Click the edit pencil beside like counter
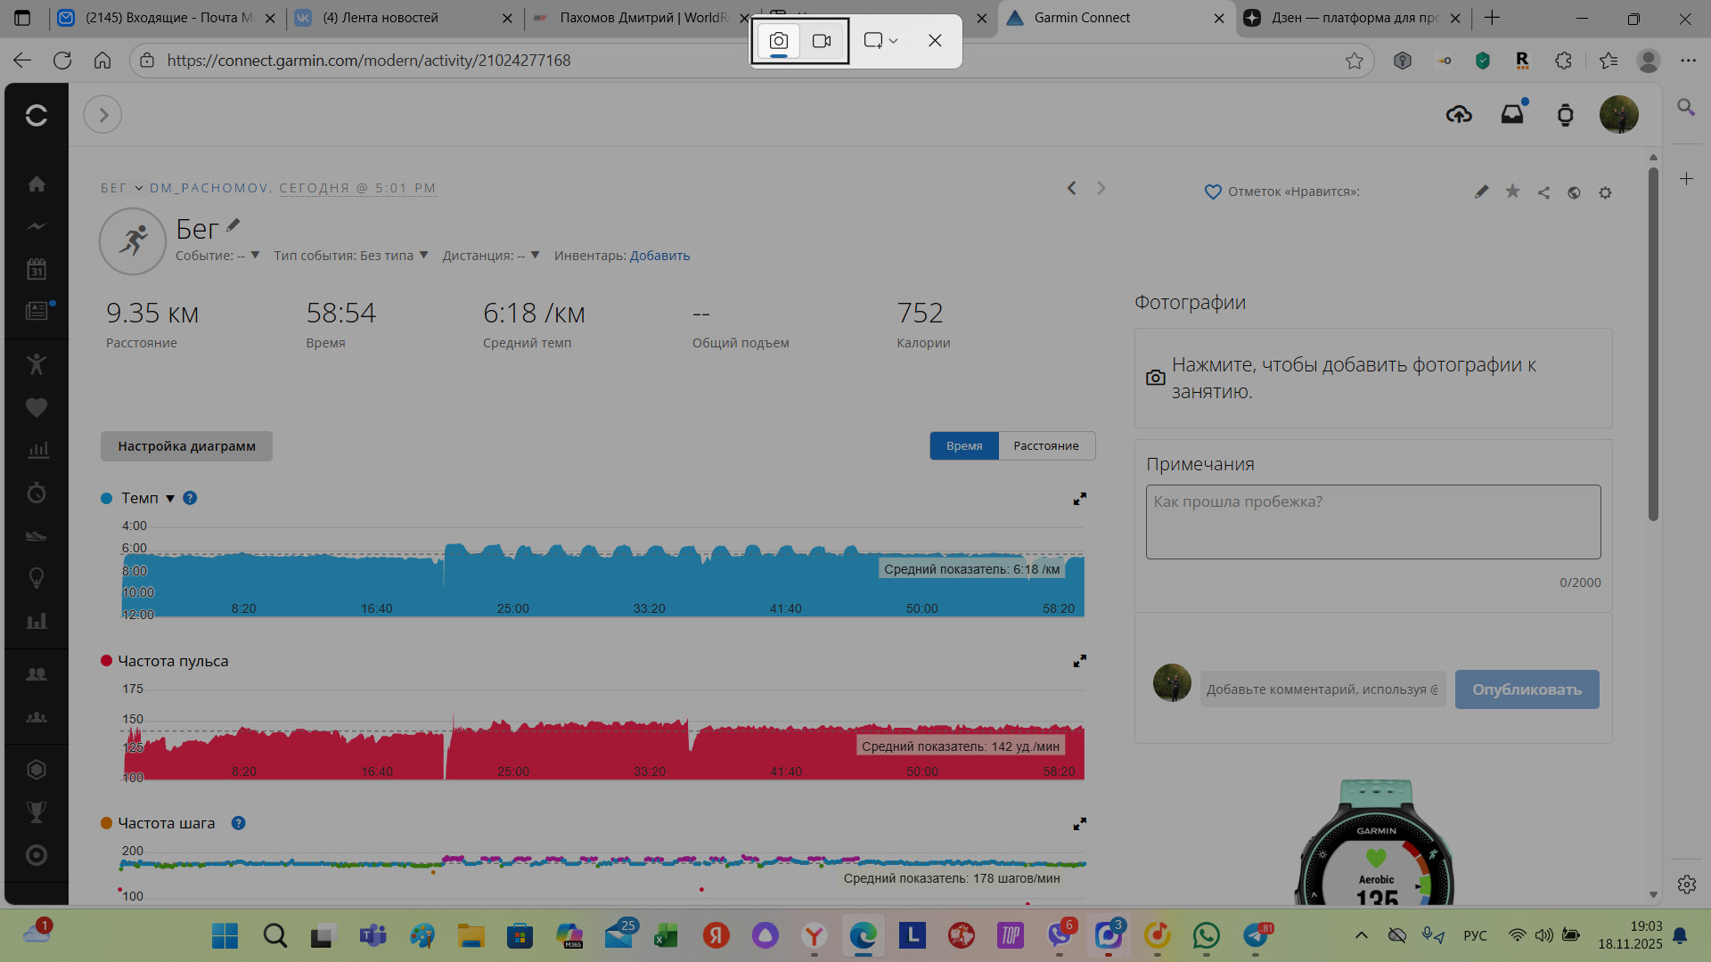 point(1481,192)
